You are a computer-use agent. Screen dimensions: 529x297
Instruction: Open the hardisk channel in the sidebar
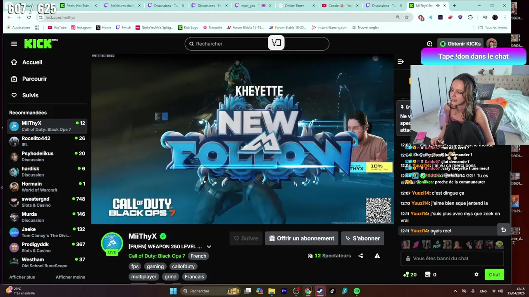pos(47,172)
